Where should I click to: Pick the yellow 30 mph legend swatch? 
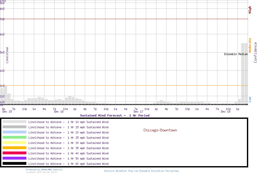pyautogui.click(x=14, y=143)
